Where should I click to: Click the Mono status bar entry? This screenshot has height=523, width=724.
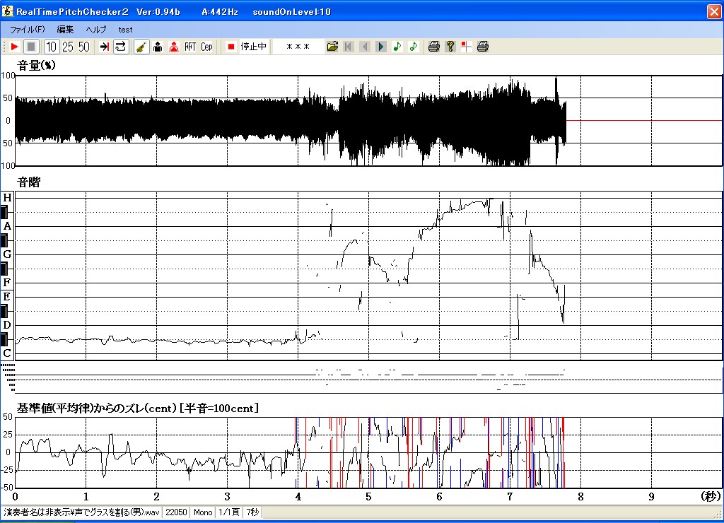tap(203, 512)
